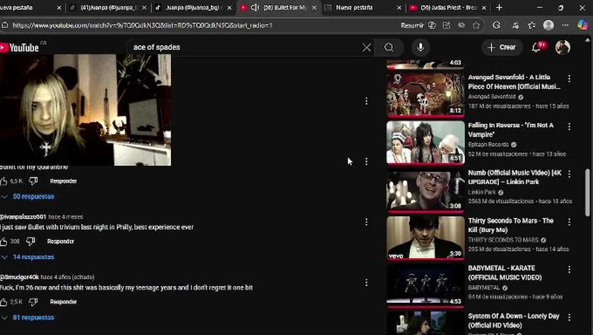This screenshot has width=593, height=335.
Task: Like the @ivanpalazzo501 comment
Action: point(4,241)
